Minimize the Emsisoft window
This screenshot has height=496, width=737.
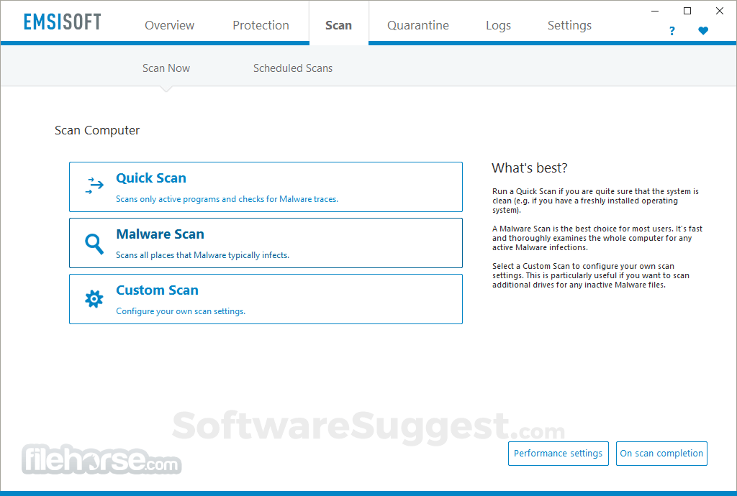click(654, 11)
